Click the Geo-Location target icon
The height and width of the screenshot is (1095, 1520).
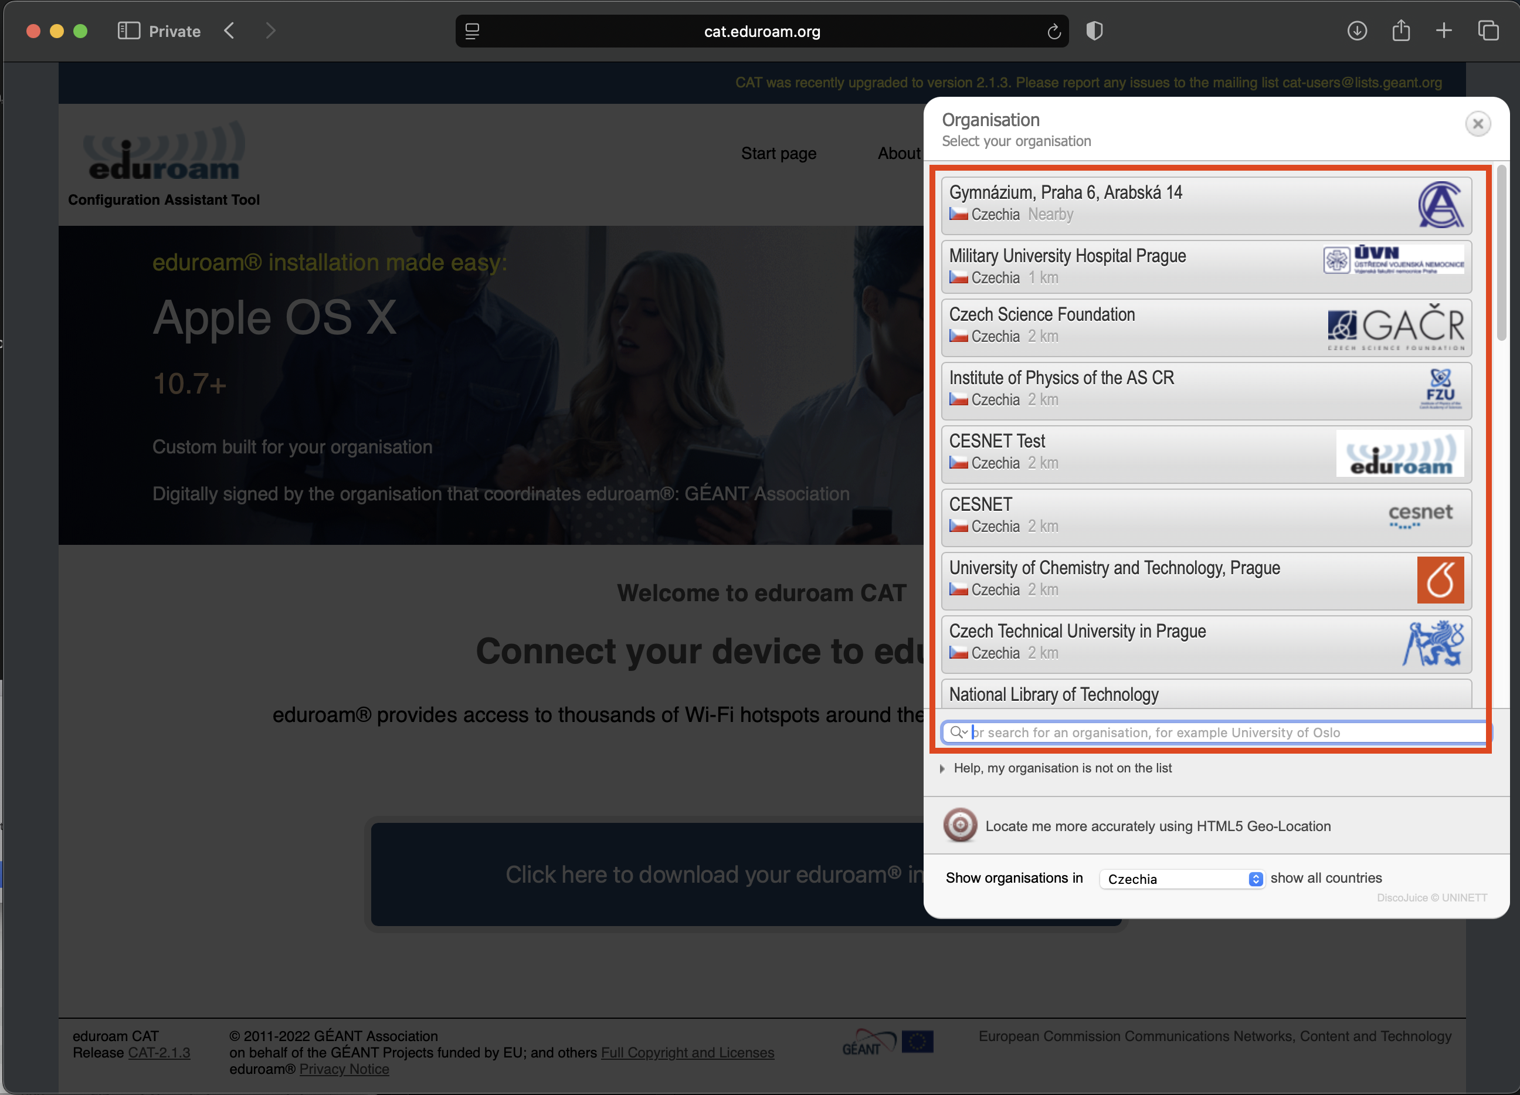coord(960,826)
